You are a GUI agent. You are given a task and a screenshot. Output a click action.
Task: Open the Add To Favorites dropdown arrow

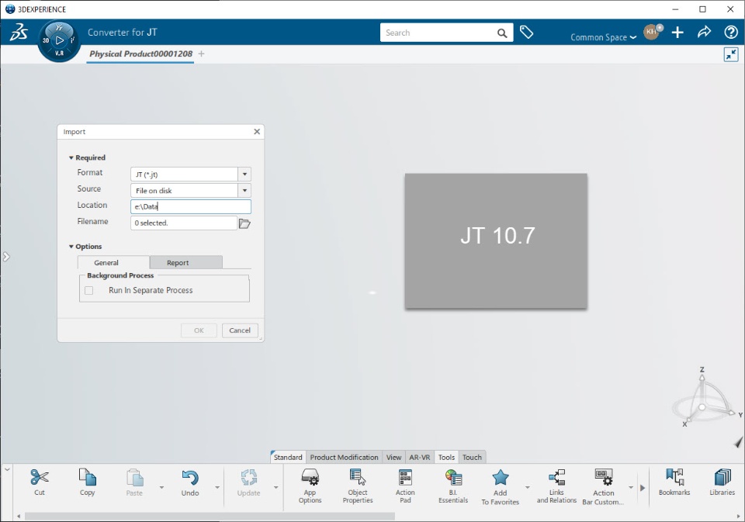(528, 487)
